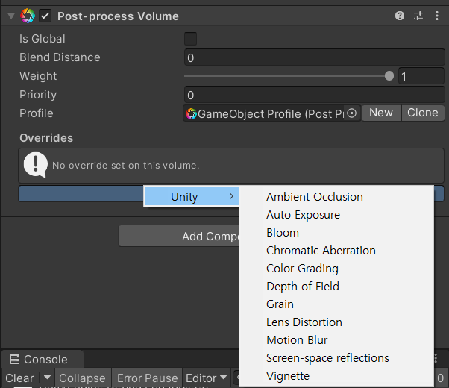
Task: Click the Weight slider handle
Action: click(389, 76)
